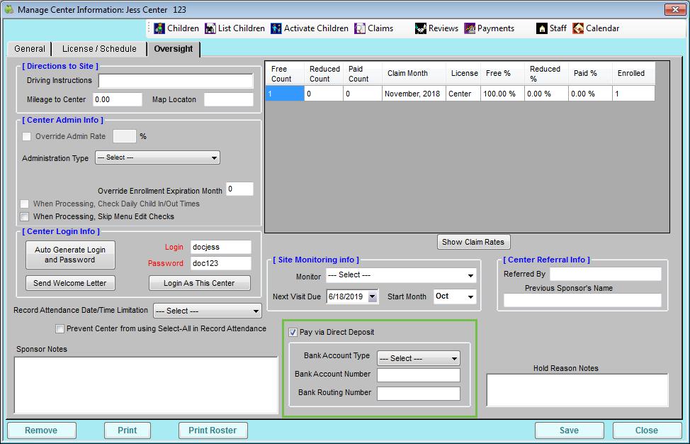Click the Reduced Count column header

tap(324, 74)
